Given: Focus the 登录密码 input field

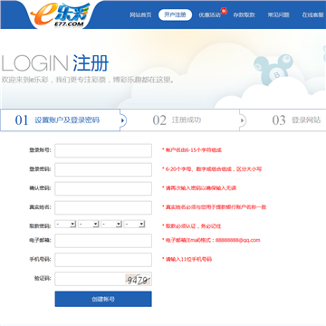Looking at the screenshot, I should (x=103, y=169).
